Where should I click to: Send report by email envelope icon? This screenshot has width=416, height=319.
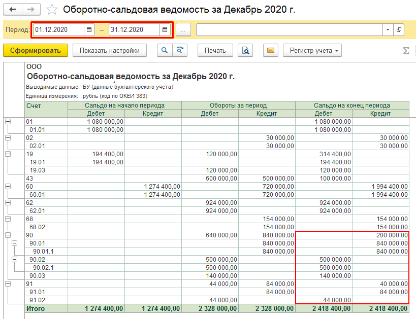(271, 50)
